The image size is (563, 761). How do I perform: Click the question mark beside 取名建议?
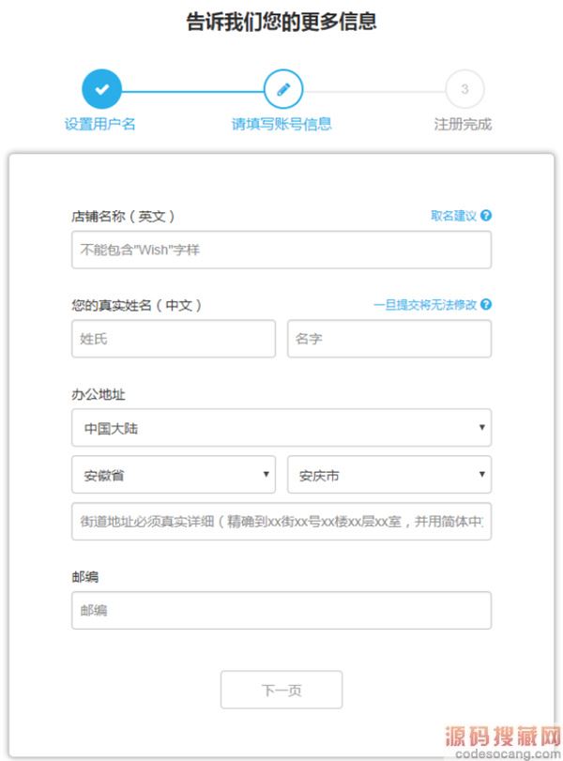[486, 216]
